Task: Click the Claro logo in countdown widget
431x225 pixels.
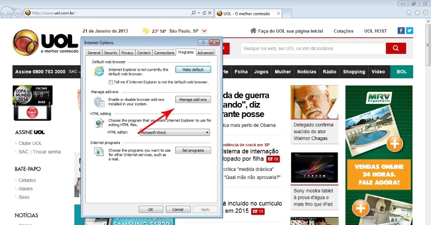Action: (x=32, y=112)
